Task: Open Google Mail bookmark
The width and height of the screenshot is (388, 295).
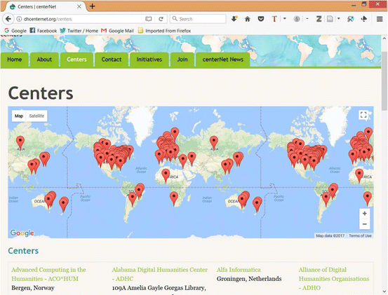Action: [x=118, y=31]
